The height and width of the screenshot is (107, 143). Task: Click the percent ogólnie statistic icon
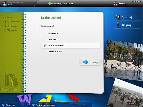(x=8, y=30)
